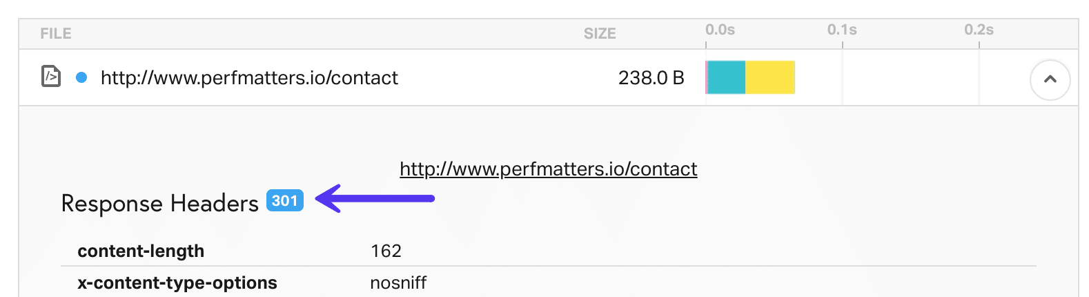Click the teal segment of timing bar

[727, 77]
